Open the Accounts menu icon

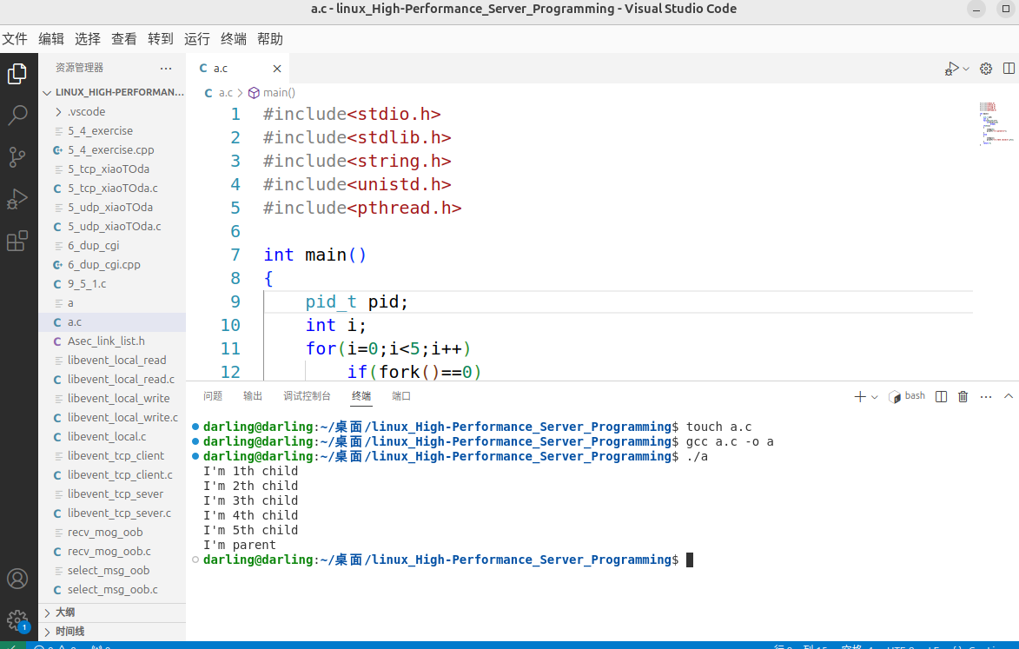click(17, 578)
